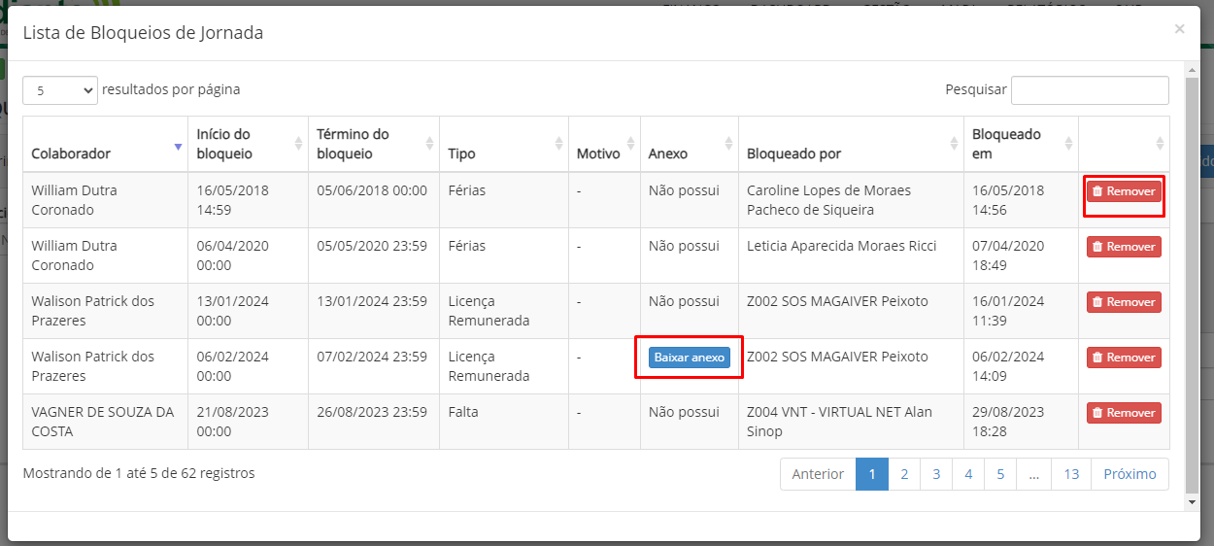Remove William Dutra's 2018 Férias block

coord(1124,191)
